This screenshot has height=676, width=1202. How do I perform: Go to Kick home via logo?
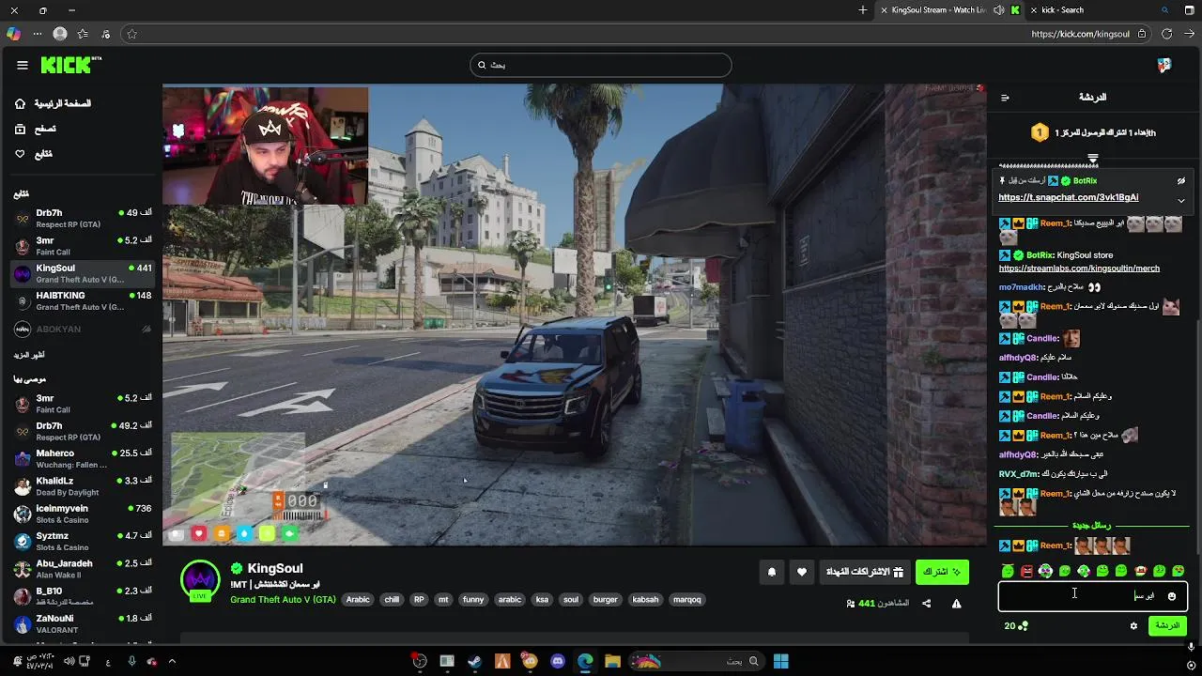70,65
